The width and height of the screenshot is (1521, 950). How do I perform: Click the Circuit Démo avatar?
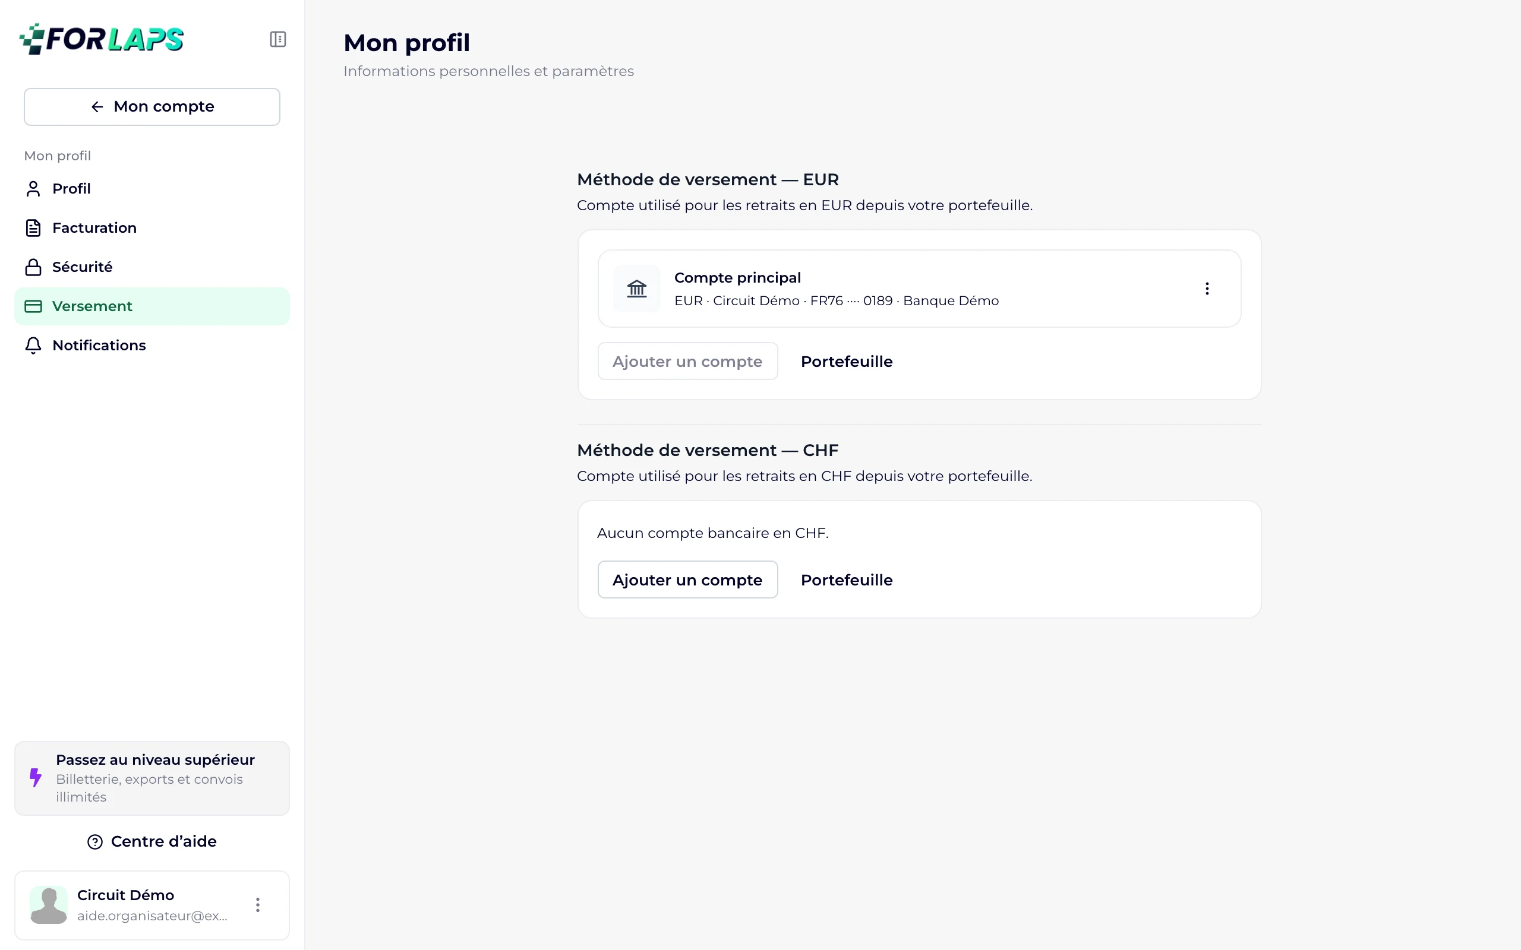click(x=48, y=905)
